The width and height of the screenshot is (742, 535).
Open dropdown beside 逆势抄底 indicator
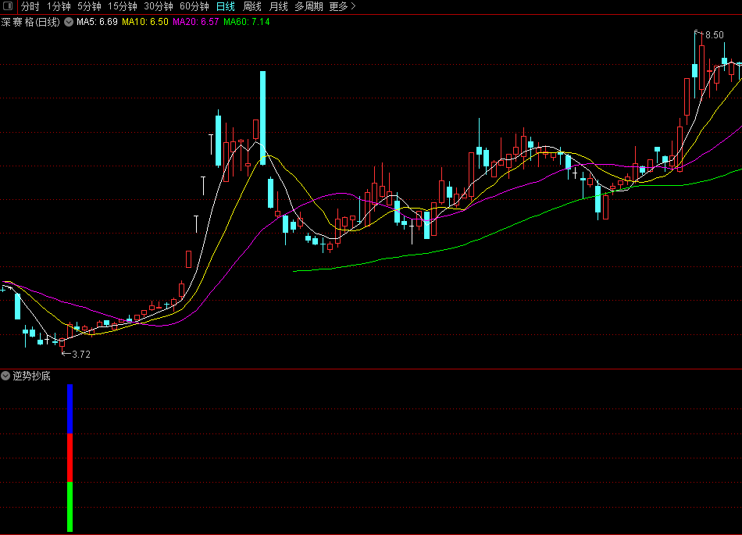point(5,376)
